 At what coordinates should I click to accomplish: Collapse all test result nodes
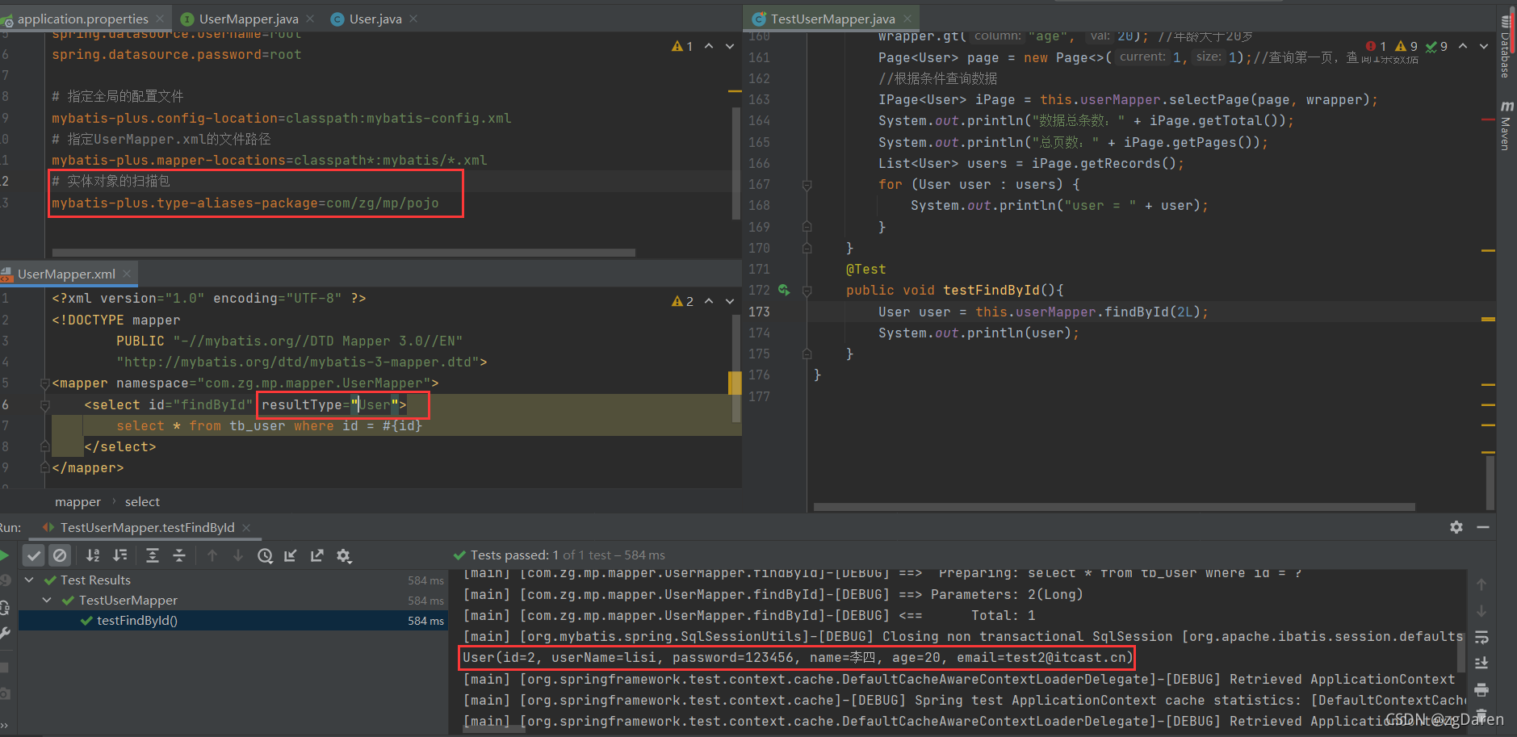(179, 555)
